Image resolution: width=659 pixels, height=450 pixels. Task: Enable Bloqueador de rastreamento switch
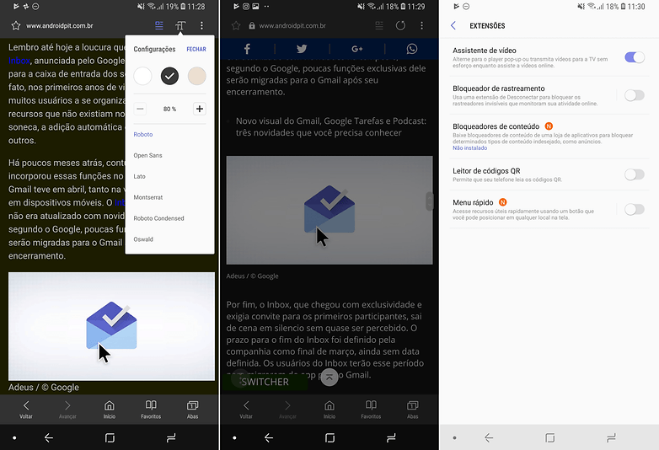point(635,95)
